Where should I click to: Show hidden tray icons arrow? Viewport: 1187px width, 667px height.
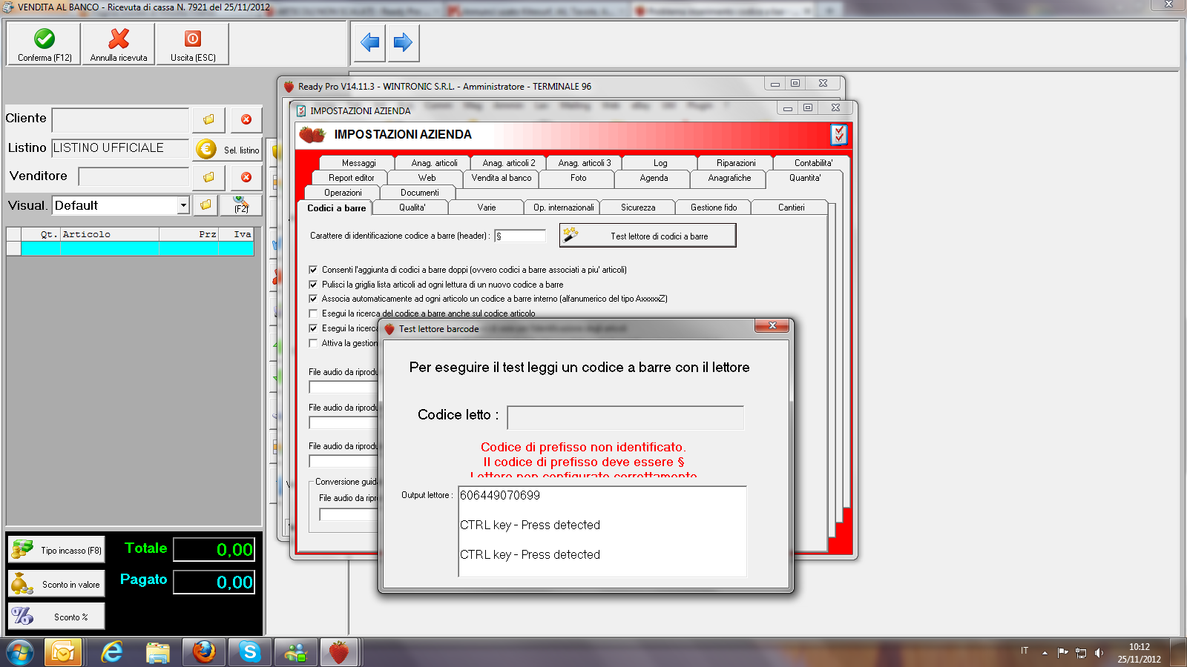(1045, 653)
